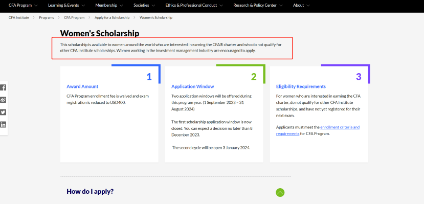Expand the Learning & Events menu
This screenshot has height=204, width=424.
coord(66,5)
